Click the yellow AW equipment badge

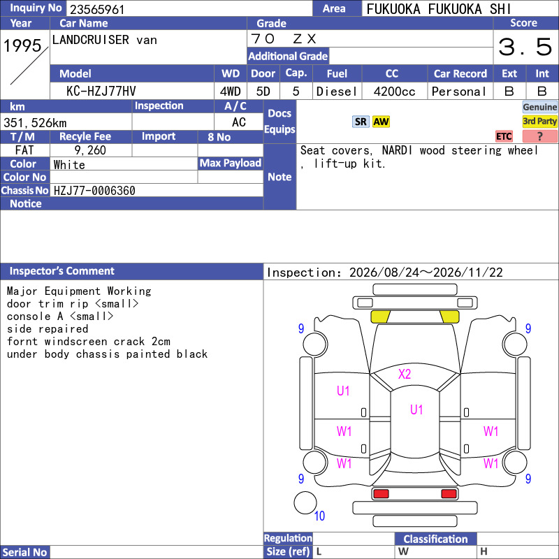[x=381, y=122]
